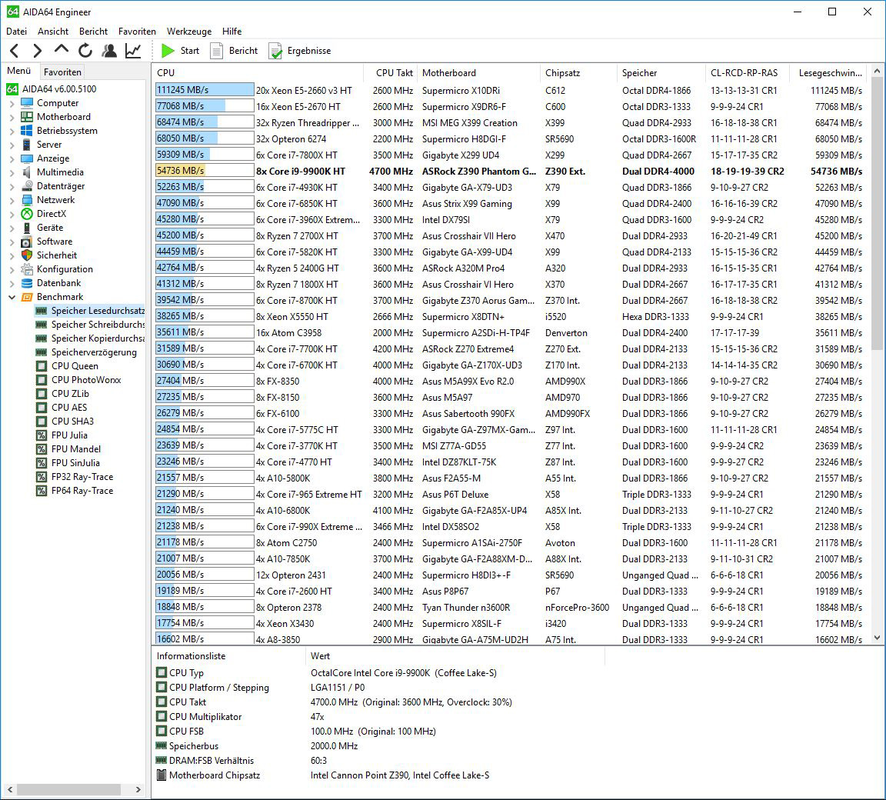886x800 pixels.
Task: Expand the Anzeige tree node
Action: point(12,158)
